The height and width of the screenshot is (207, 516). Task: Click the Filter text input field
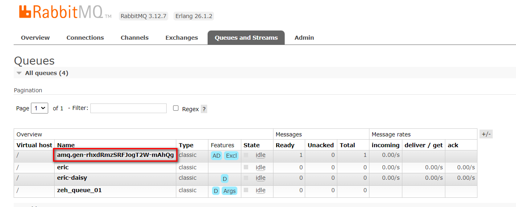[x=128, y=108]
